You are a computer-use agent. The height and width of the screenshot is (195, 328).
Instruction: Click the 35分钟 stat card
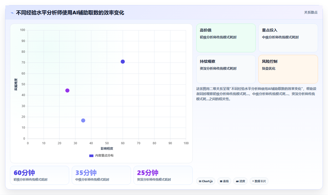[x=101, y=175]
